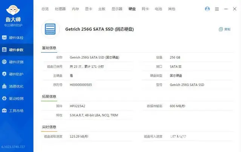Minimize the 鲁大师 window
The image size is (241, 152).
tap(226, 9)
